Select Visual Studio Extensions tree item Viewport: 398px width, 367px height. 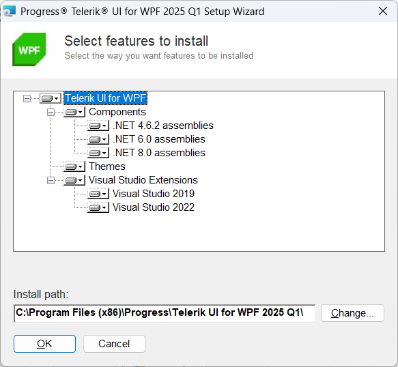coord(143,180)
